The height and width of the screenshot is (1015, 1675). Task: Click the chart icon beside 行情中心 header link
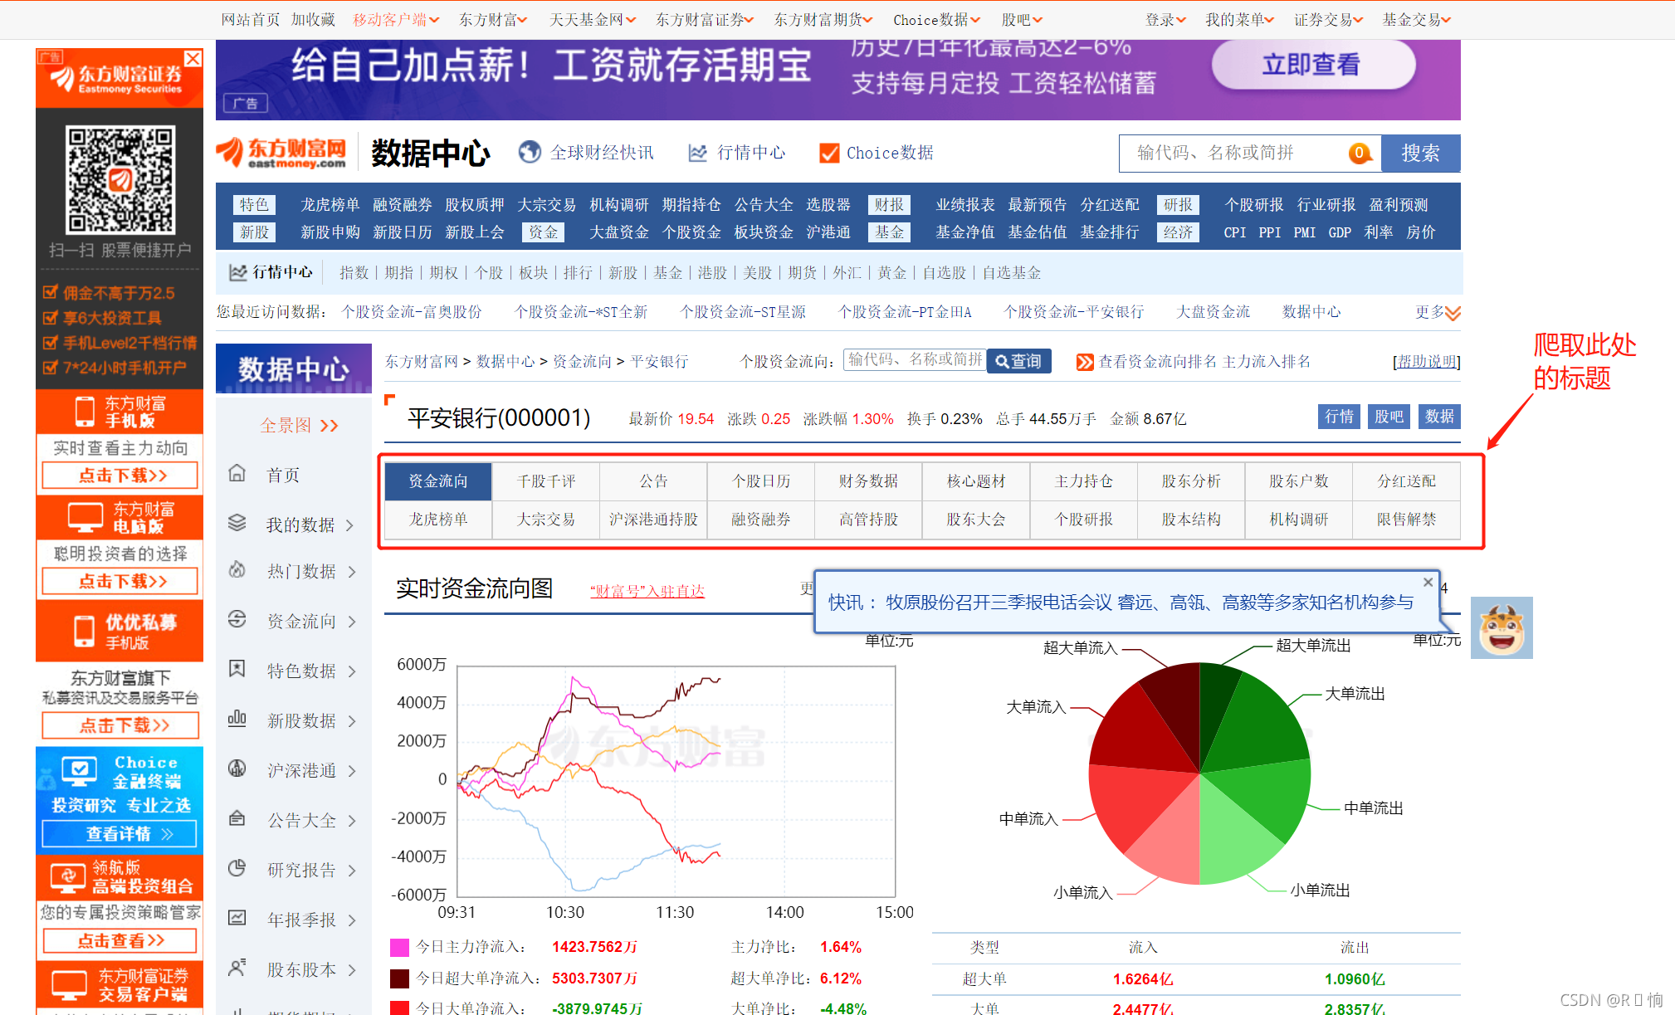click(x=698, y=153)
